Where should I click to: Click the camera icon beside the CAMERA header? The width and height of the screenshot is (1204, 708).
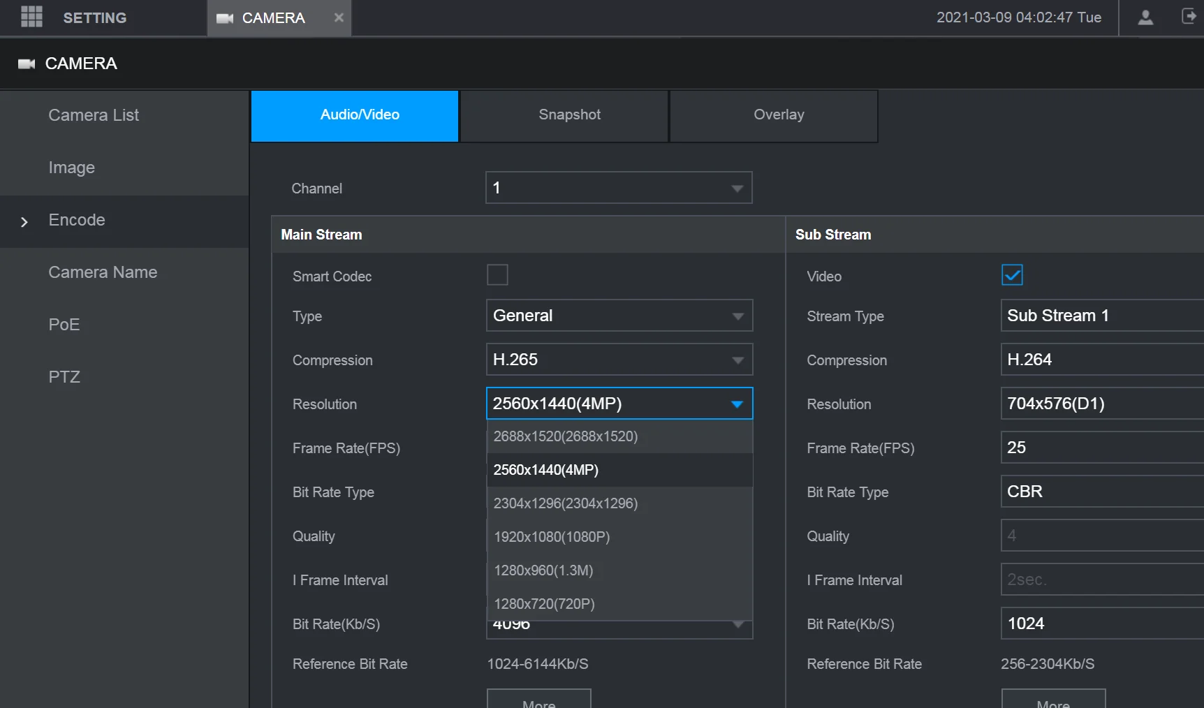pyautogui.click(x=27, y=64)
